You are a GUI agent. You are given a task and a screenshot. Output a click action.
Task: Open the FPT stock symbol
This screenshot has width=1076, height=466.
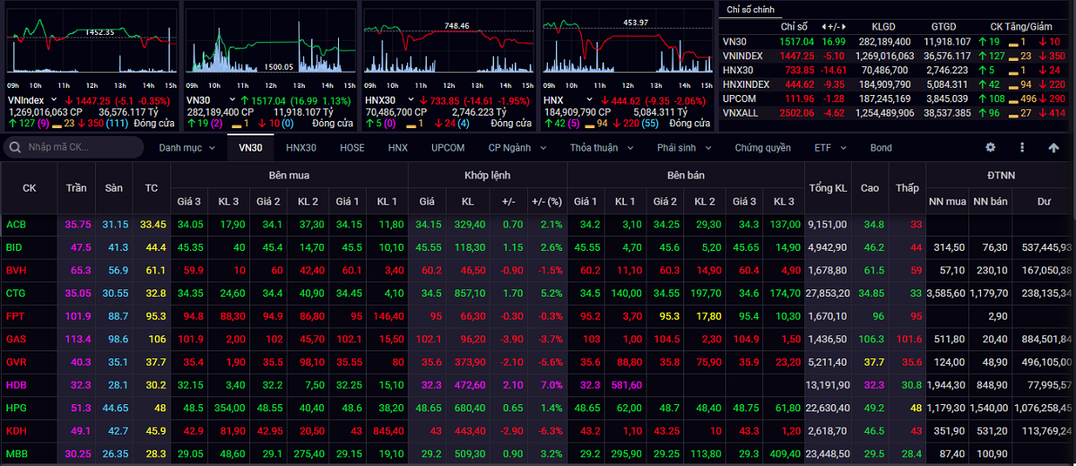coord(14,316)
